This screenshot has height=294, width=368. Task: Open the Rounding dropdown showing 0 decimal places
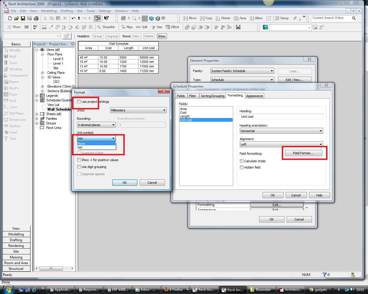tap(96, 125)
